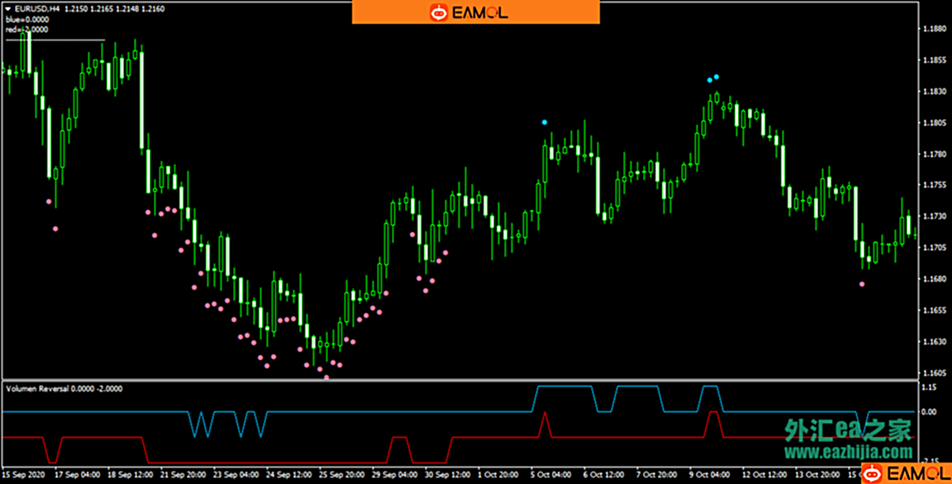This screenshot has height=484, width=952.
Task: Click the 1.15 indicator scale value
Action: click(927, 387)
